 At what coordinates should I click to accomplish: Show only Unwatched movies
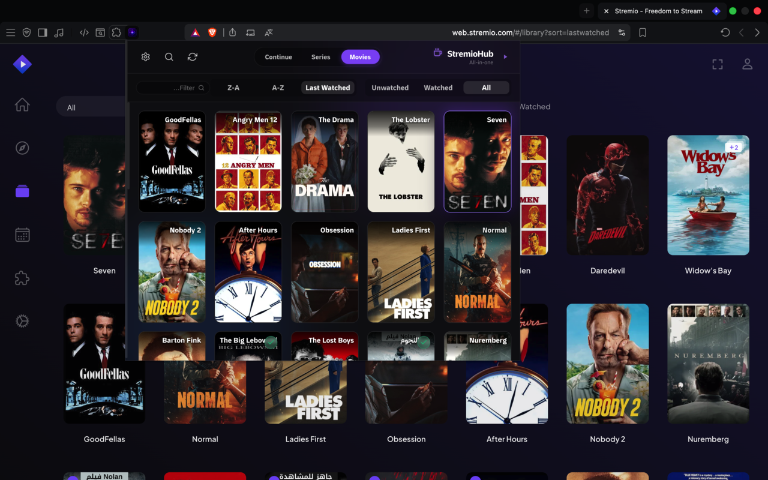tap(390, 88)
